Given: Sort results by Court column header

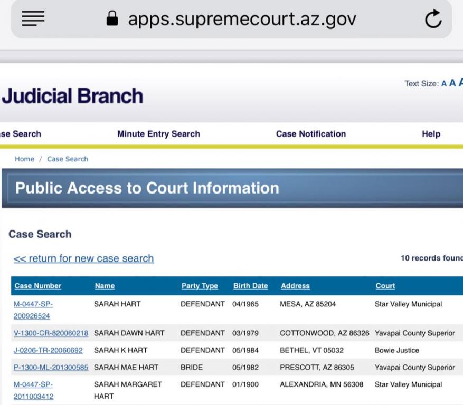Looking at the screenshot, I should tap(385, 286).
